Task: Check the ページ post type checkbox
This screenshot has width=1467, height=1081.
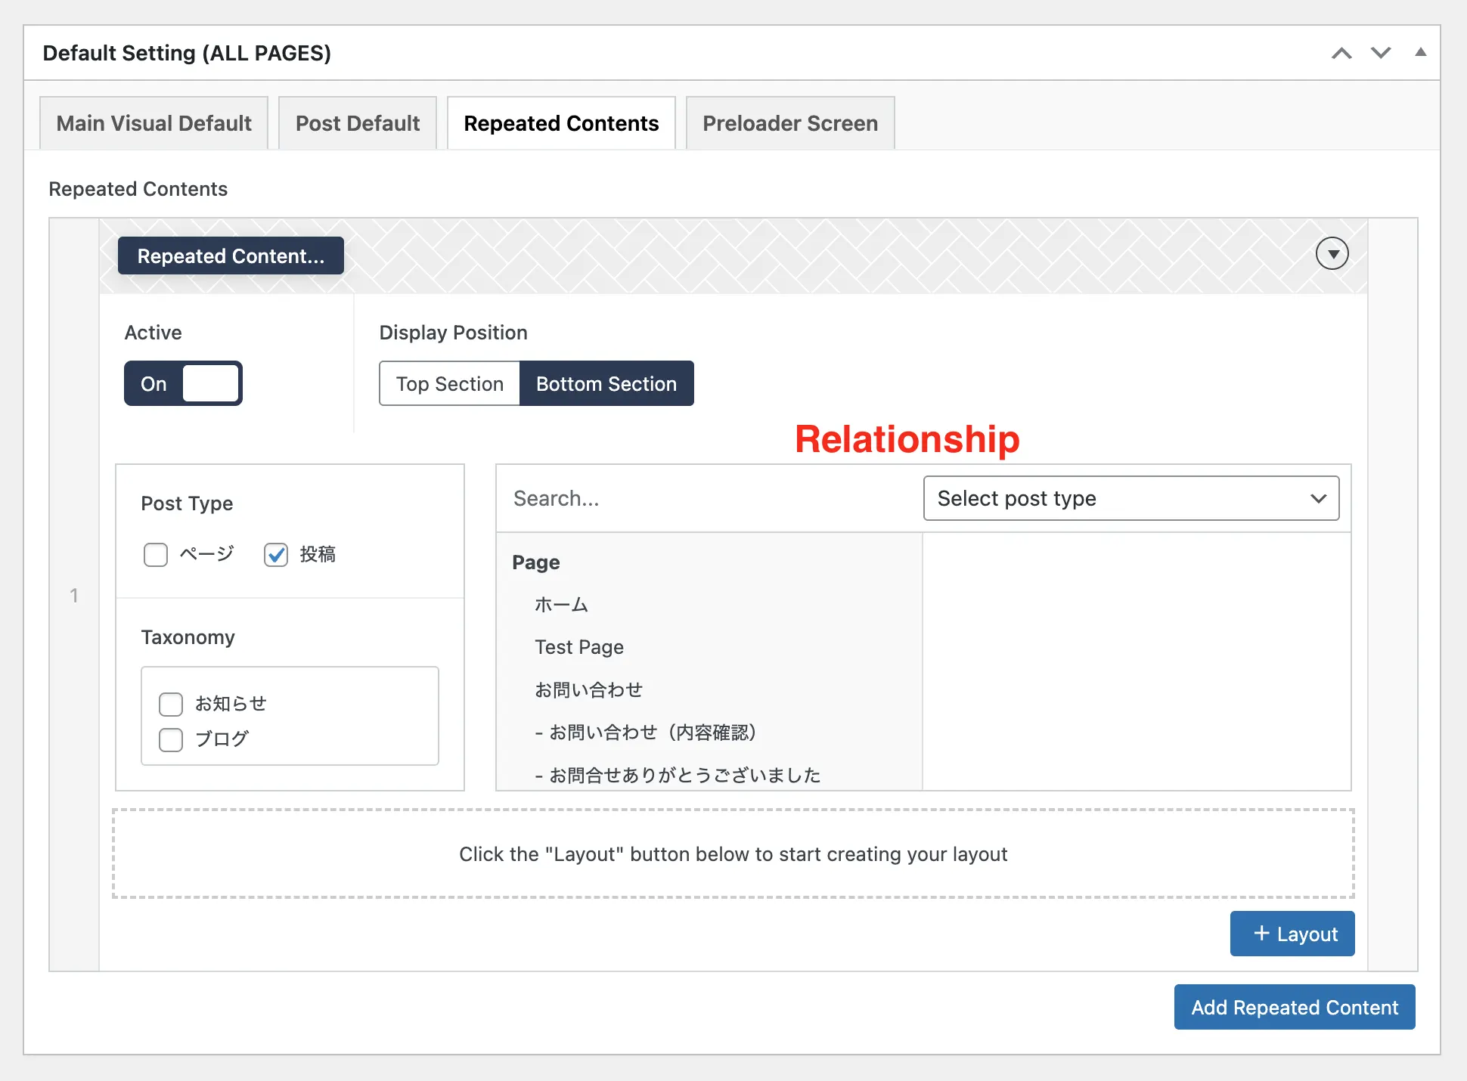Action: tap(156, 555)
